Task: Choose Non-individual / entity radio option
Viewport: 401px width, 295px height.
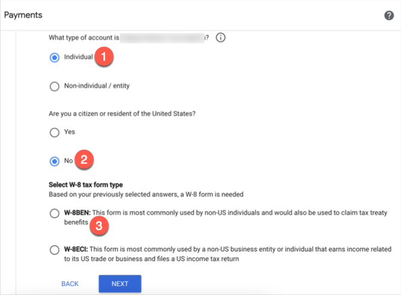Action: point(55,86)
